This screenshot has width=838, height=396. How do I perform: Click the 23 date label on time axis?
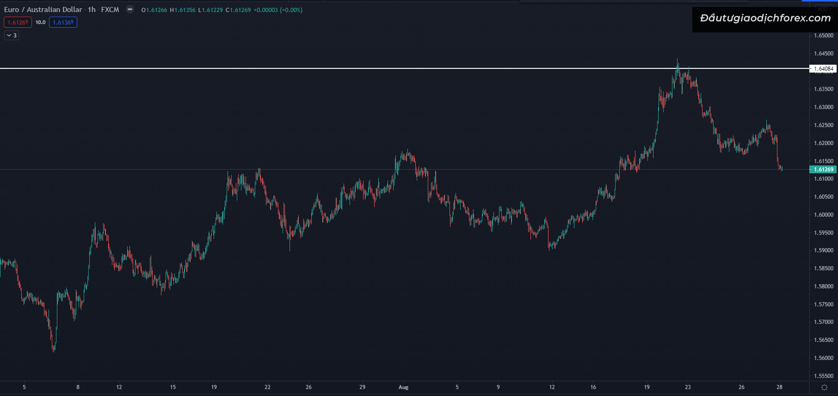coord(688,387)
